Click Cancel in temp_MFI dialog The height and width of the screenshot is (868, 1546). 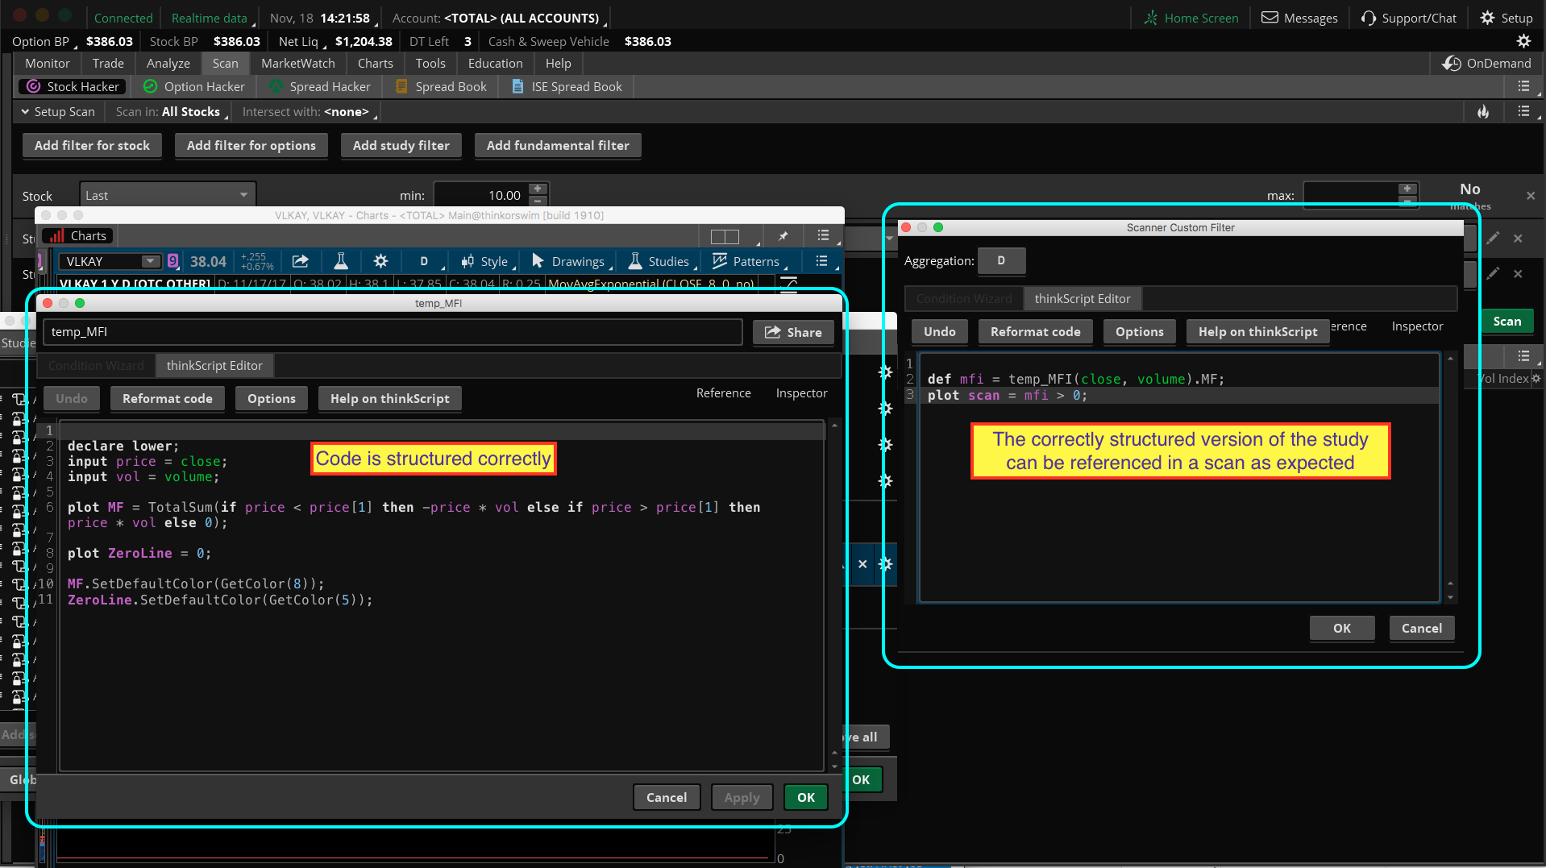point(667,797)
